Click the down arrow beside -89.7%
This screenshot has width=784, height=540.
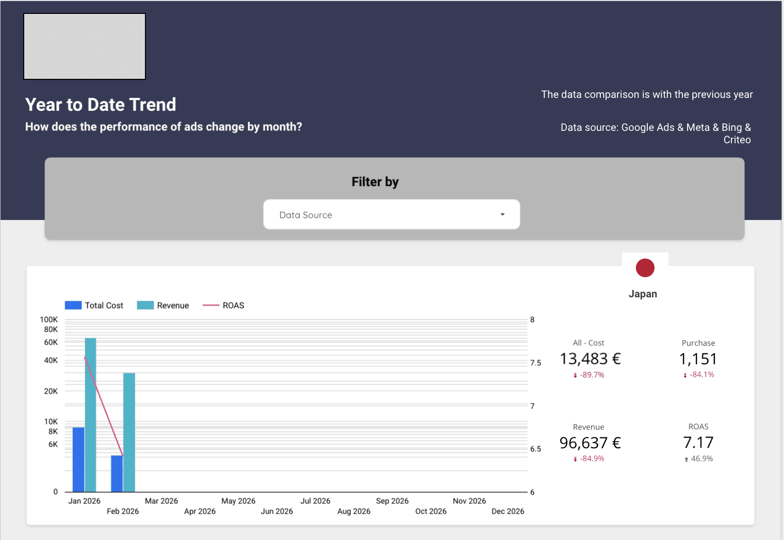point(575,376)
